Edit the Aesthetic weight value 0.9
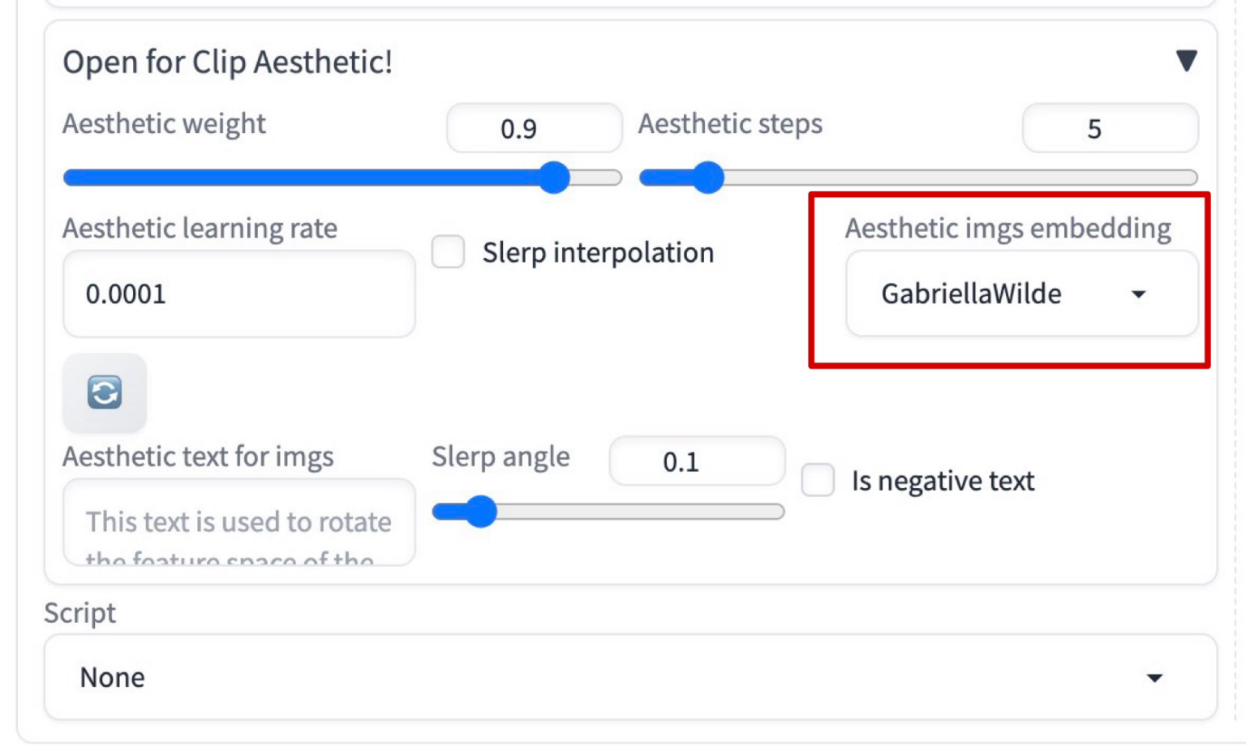The height and width of the screenshot is (746, 1246). 533,128
